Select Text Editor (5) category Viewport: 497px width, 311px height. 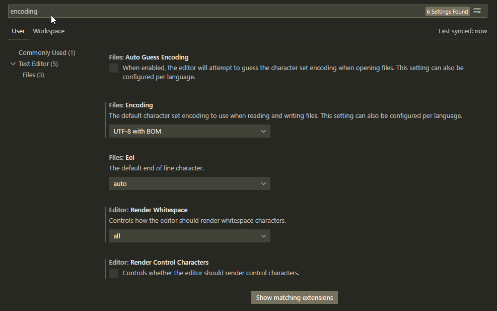click(x=38, y=64)
